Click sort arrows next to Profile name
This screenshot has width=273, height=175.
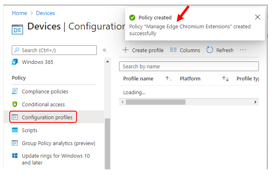click(x=169, y=79)
